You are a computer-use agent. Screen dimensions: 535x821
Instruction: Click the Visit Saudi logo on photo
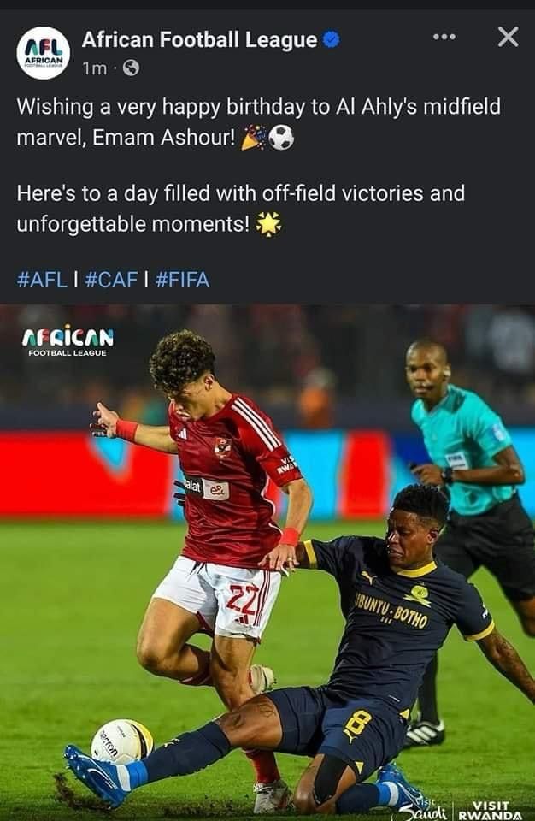point(424,810)
